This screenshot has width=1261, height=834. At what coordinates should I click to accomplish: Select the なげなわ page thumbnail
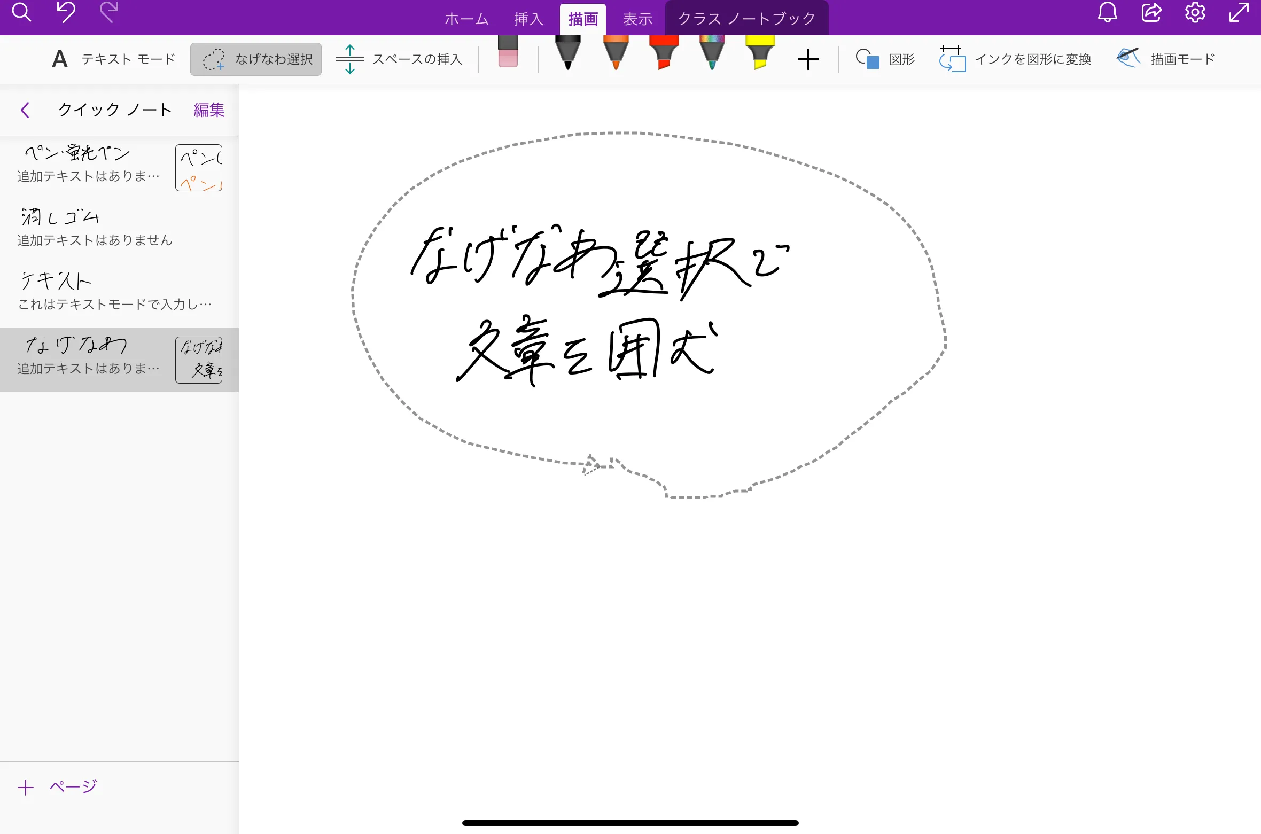coord(198,359)
